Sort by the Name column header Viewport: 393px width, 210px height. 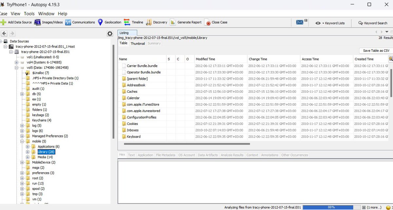(142, 59)
